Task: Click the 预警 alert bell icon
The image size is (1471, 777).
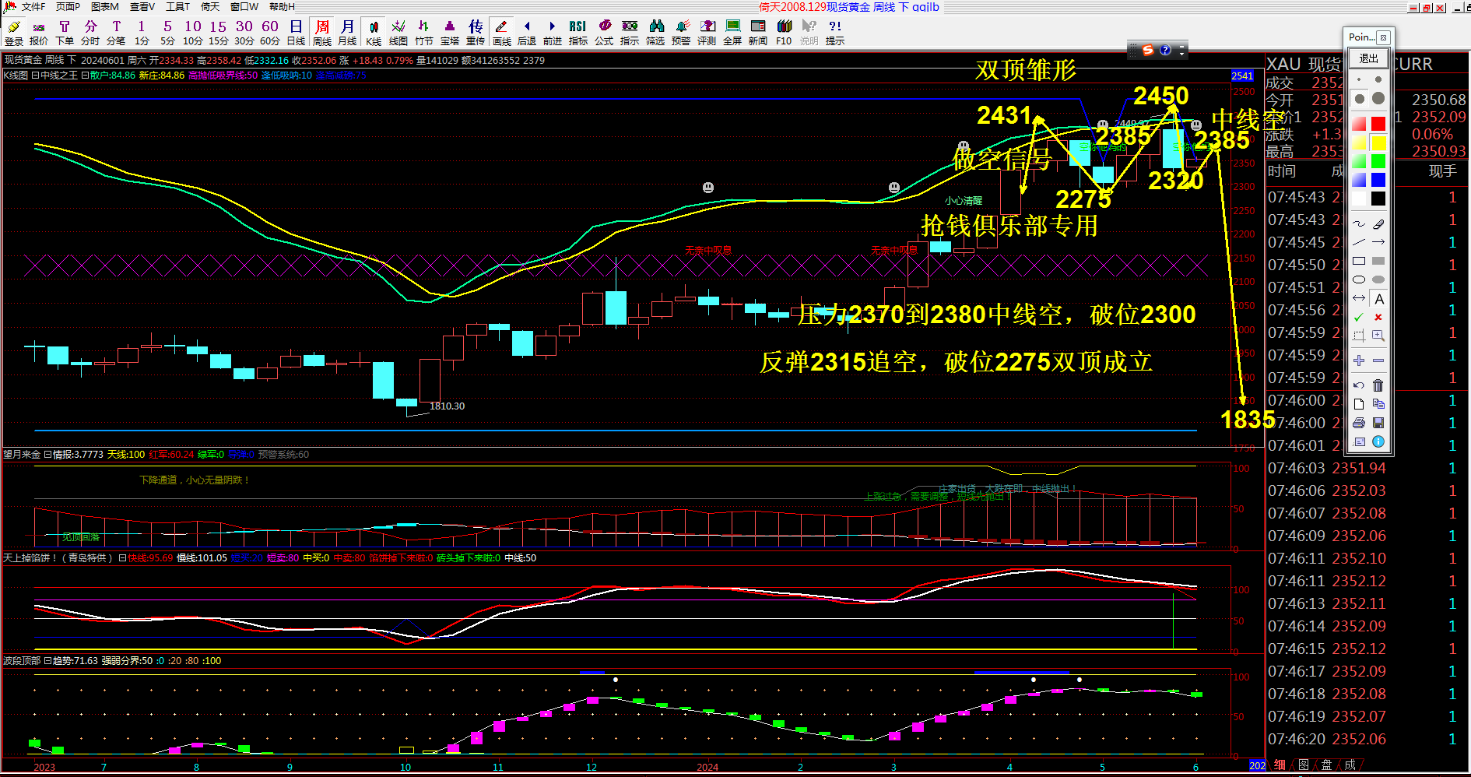Action: point(680,31)
